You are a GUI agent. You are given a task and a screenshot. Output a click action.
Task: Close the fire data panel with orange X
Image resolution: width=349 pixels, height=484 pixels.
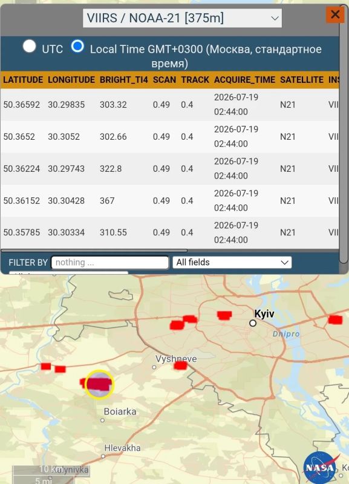coord(335,15)
